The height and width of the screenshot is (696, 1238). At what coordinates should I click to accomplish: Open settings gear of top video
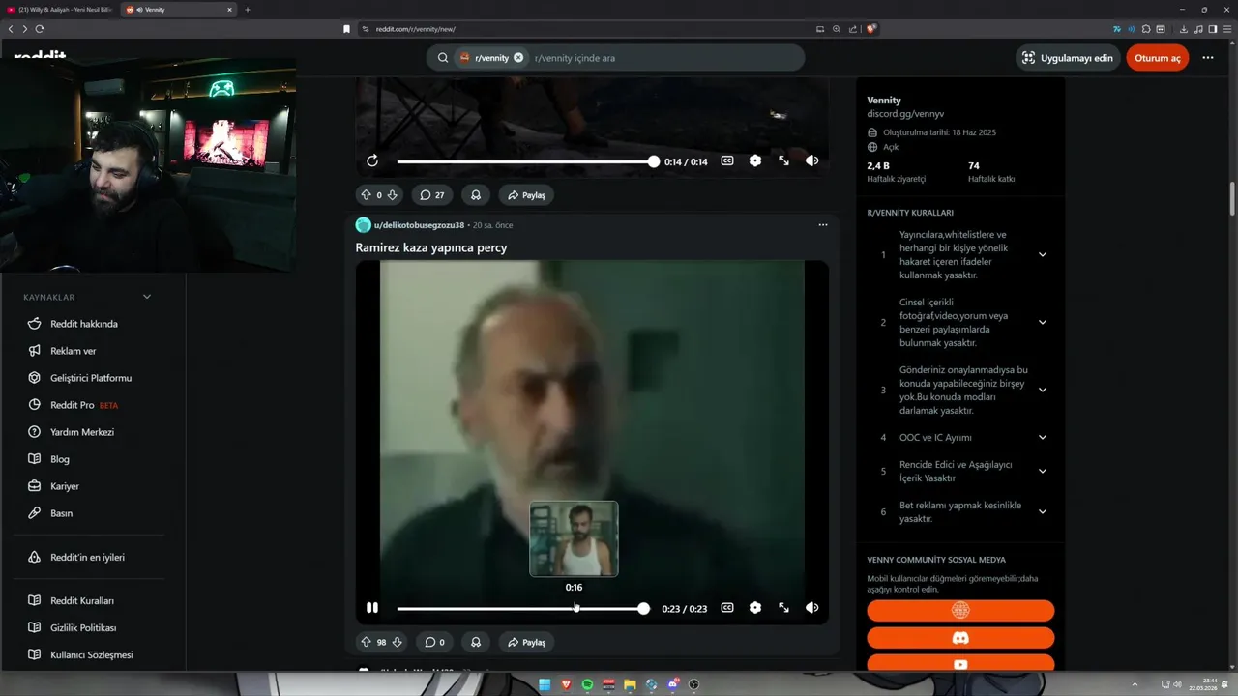point(755,161)
